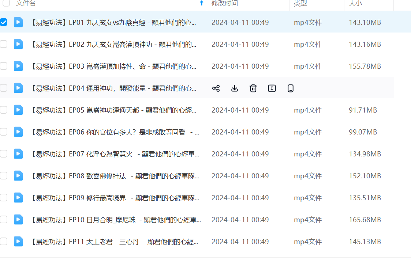Click the 类型 column header

pyautogui.click(x=300, y=3)
